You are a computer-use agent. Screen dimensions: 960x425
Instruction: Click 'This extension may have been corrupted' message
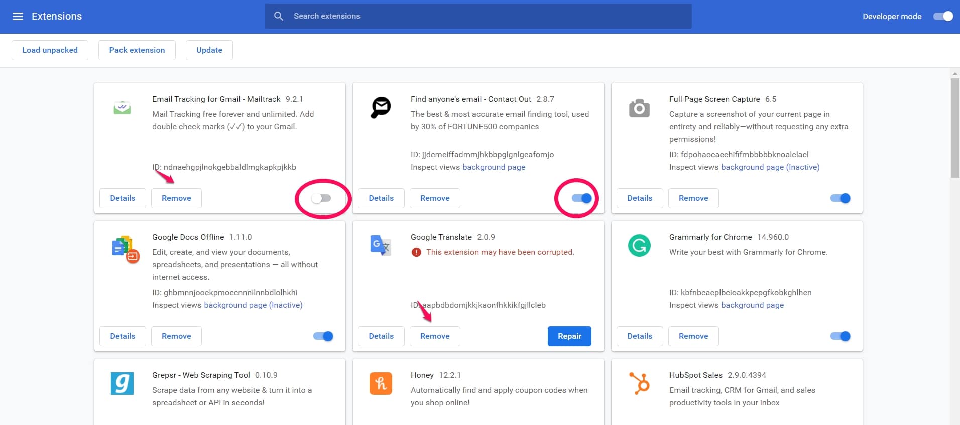point(500,252)
